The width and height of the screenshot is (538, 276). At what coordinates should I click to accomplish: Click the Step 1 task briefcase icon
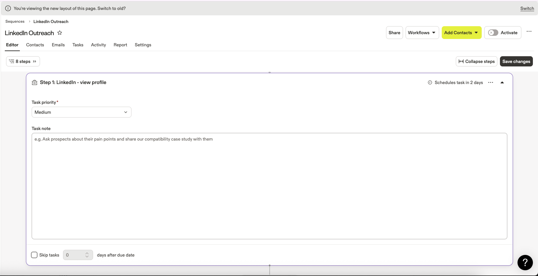(35, 82)
